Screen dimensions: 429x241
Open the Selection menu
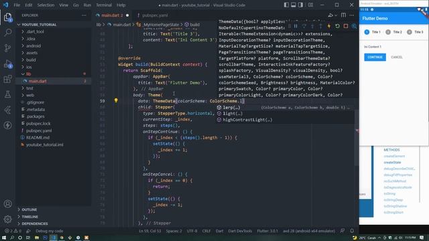pyautogui.click(x=46, y=5)
